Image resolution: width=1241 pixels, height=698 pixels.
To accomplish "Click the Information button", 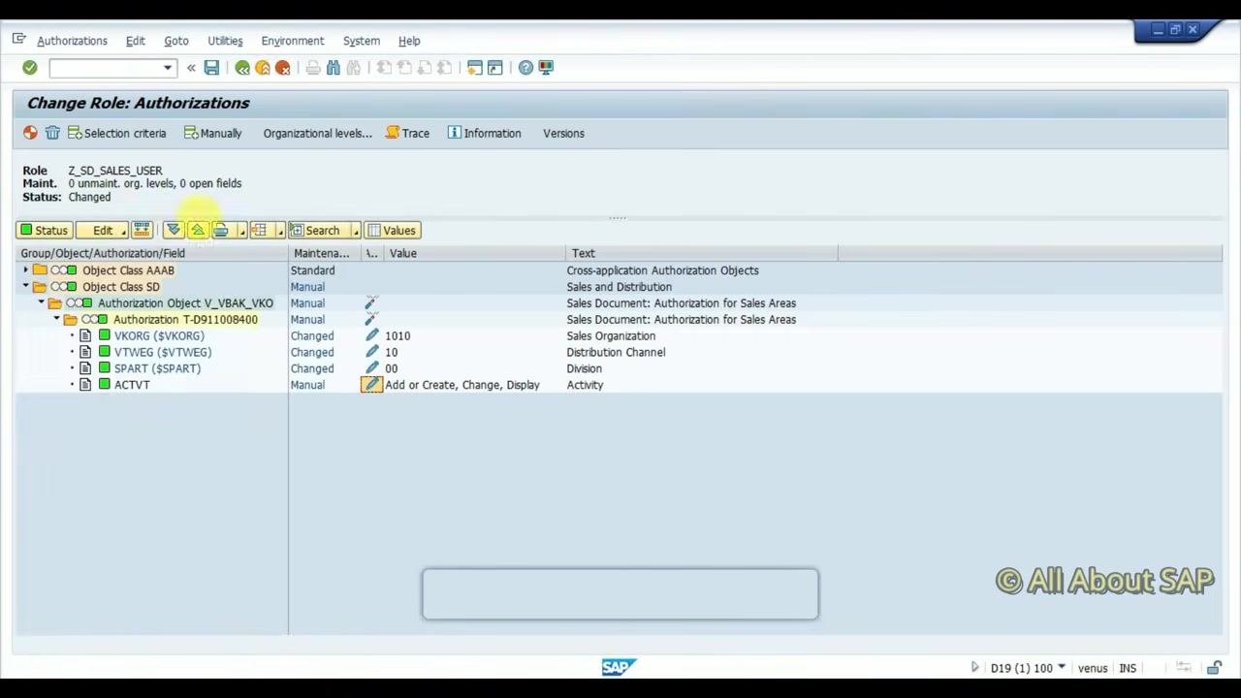I will pyautogui.click(x=484, y=133).
